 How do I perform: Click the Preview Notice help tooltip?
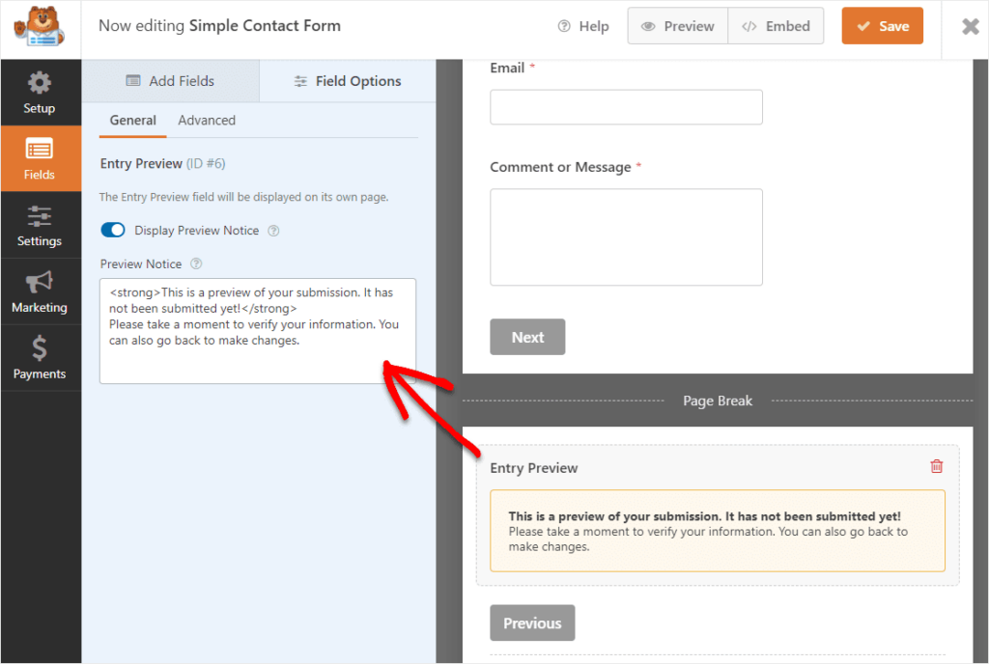(x=196, y=263)
